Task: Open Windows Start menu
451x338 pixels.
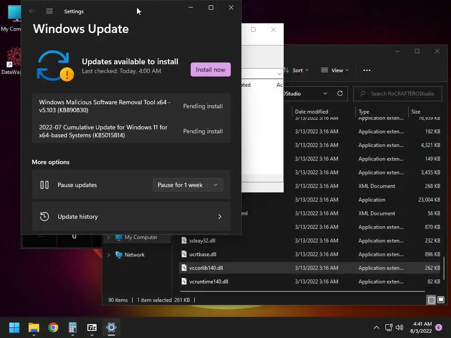Action: coord(14,327)
